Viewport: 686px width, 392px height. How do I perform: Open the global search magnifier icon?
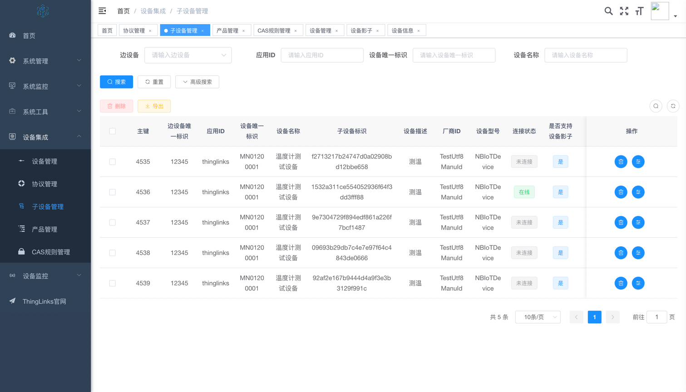click(608, 10)
